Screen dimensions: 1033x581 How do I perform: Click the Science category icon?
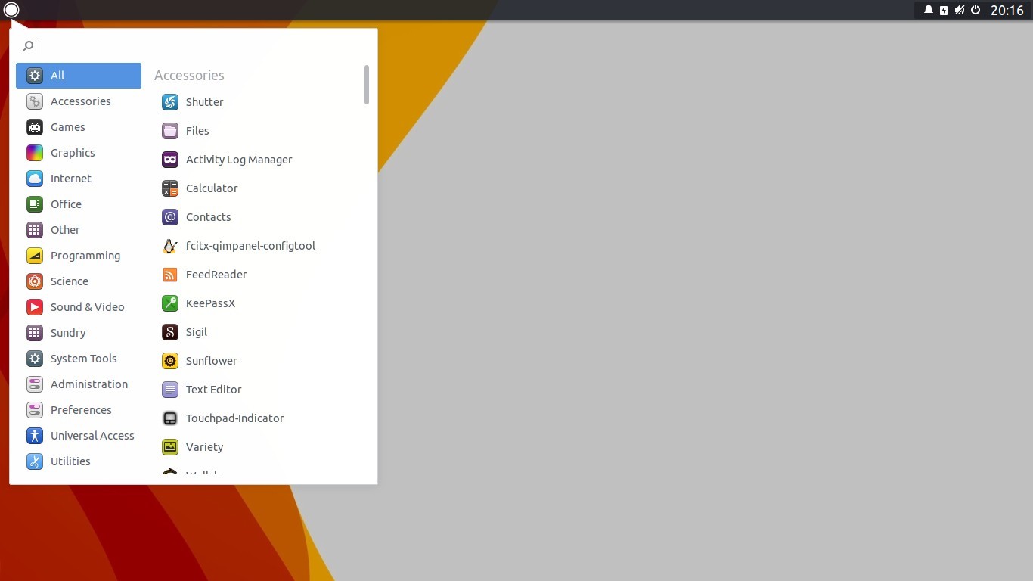pos(35,281)
